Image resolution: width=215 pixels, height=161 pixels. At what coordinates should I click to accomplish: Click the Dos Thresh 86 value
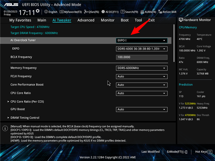pos(198,119)
